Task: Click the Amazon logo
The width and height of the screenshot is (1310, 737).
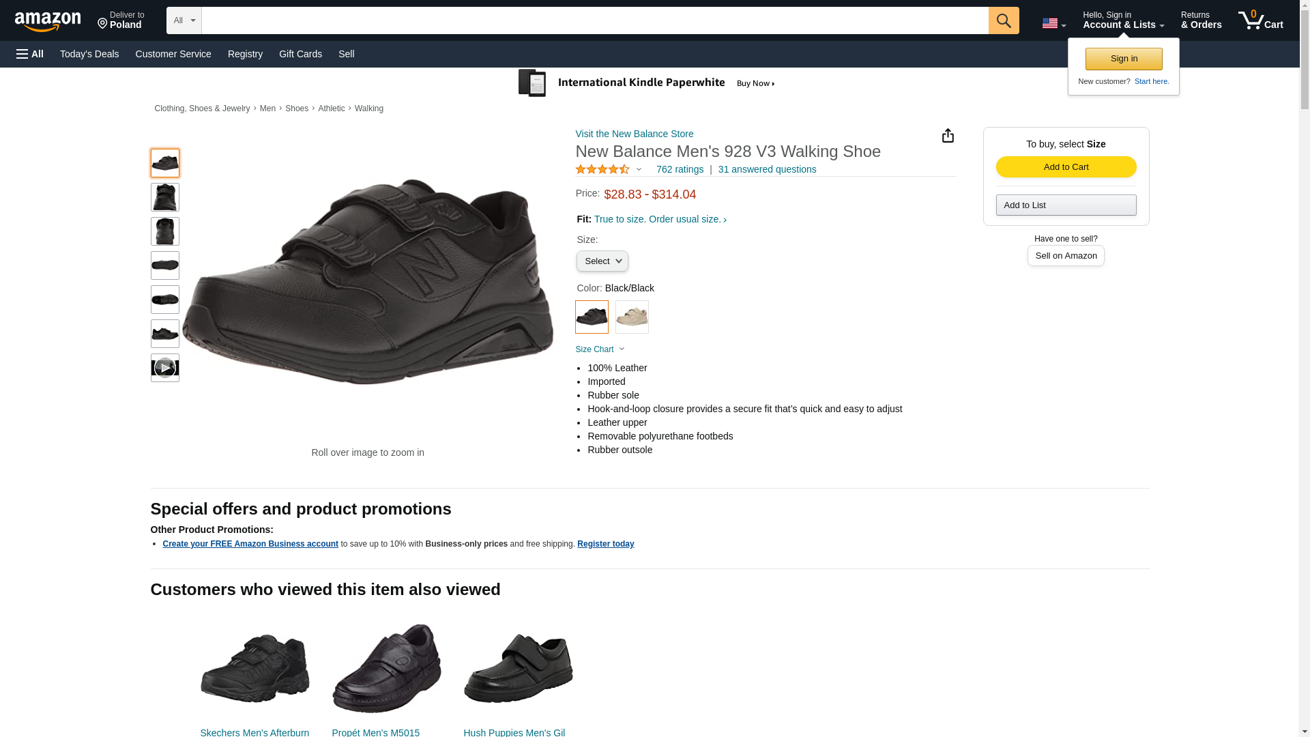Action: click(48, 21)
